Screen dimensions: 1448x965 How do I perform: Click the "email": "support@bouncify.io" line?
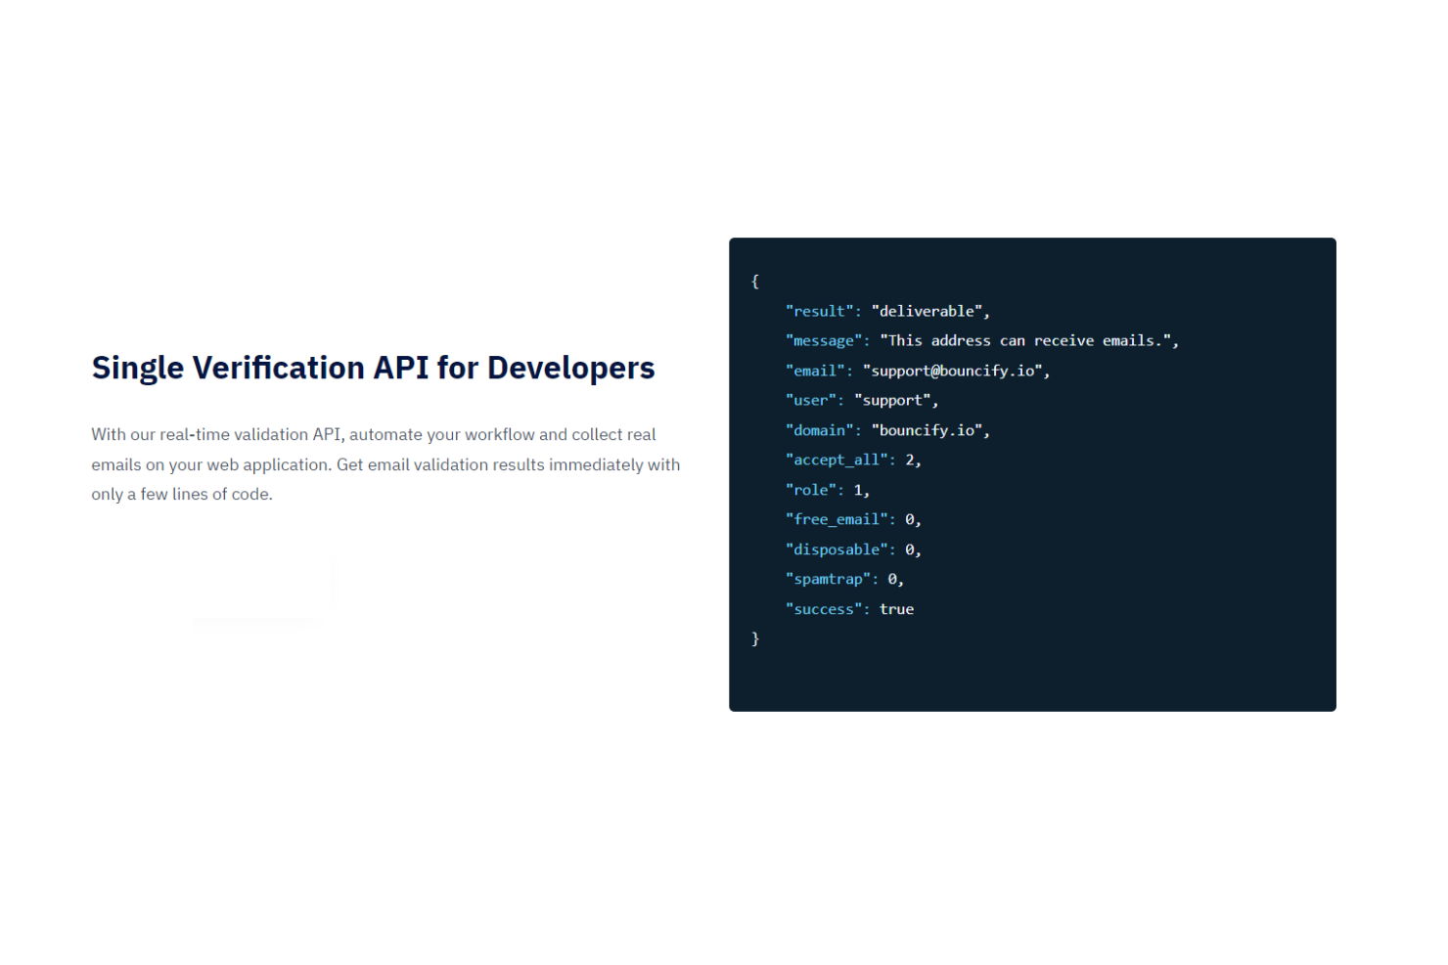tap(918, 371)
